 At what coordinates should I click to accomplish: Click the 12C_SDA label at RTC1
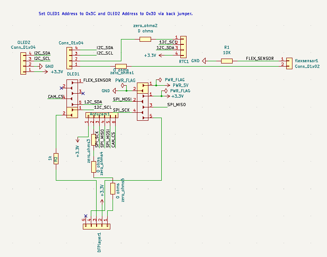[165, 48]
